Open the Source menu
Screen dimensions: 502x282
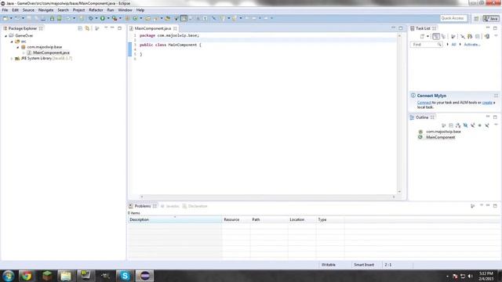click(x=28, y=10)
